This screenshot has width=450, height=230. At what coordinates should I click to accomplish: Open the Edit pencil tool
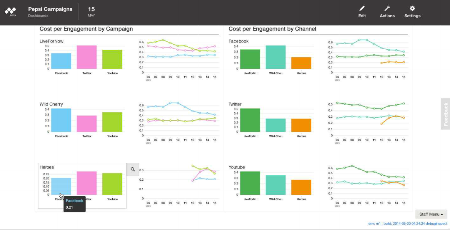click(362, 12)
